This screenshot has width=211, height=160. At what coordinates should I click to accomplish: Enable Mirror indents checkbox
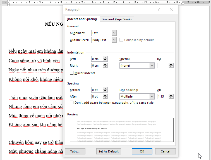(71, 73)
